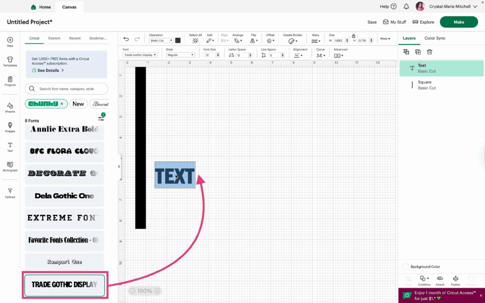
Task: Click the Attach icon
Action: coord(440,278)
